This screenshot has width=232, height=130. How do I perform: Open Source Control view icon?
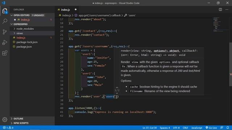(5, 32)
